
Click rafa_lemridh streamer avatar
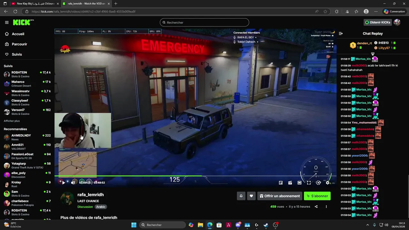[x=67, y=199]
